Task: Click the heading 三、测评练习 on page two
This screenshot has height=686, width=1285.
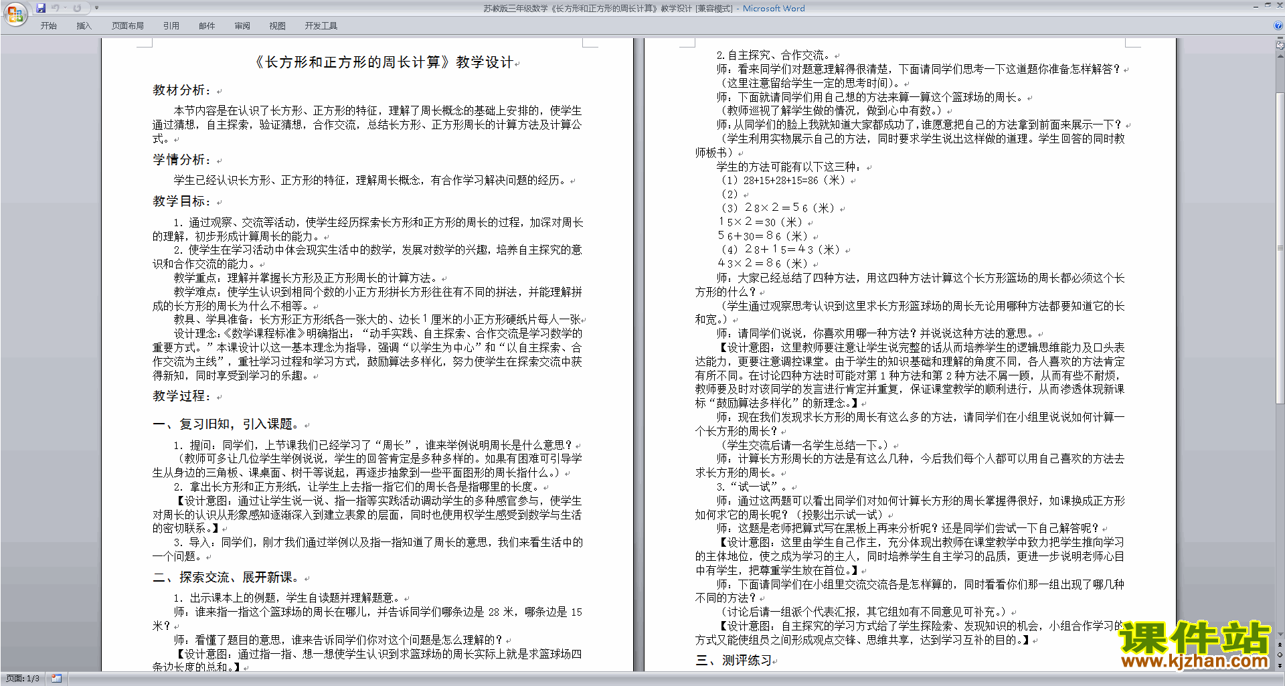Action: [x=734, y=661]
